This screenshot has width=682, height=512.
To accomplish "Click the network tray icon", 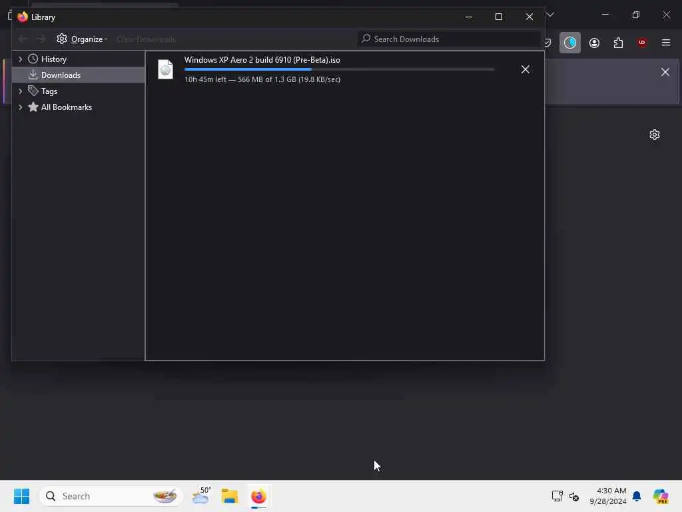I will tap(557, 496).
